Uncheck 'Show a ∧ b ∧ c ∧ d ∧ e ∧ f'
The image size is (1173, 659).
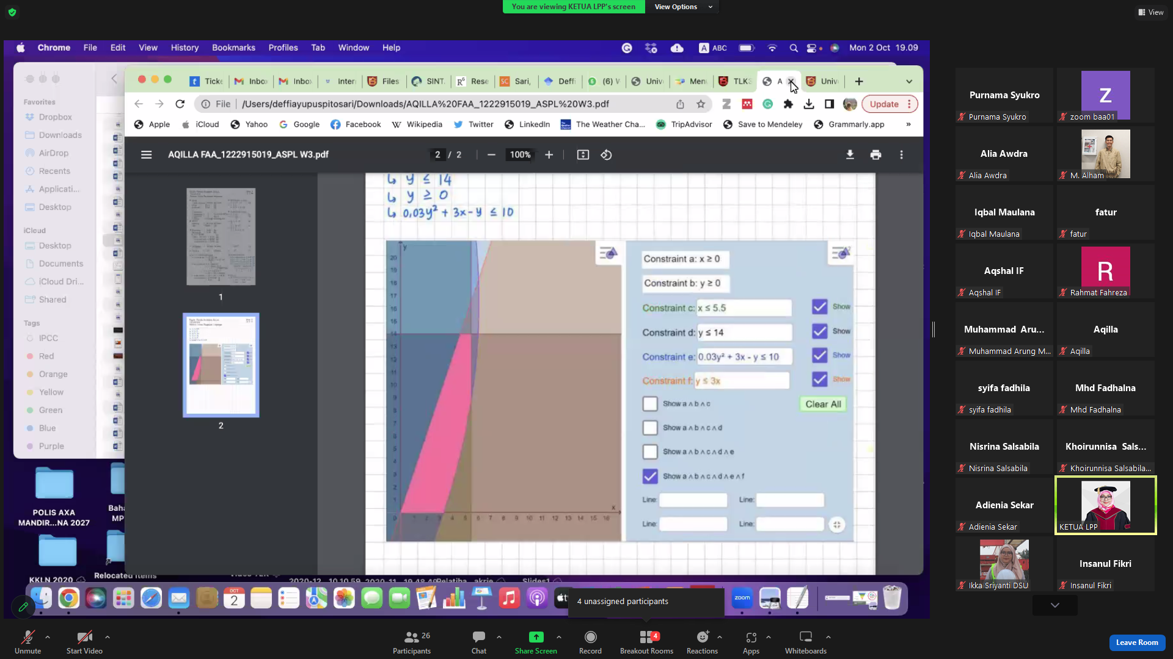650,476
